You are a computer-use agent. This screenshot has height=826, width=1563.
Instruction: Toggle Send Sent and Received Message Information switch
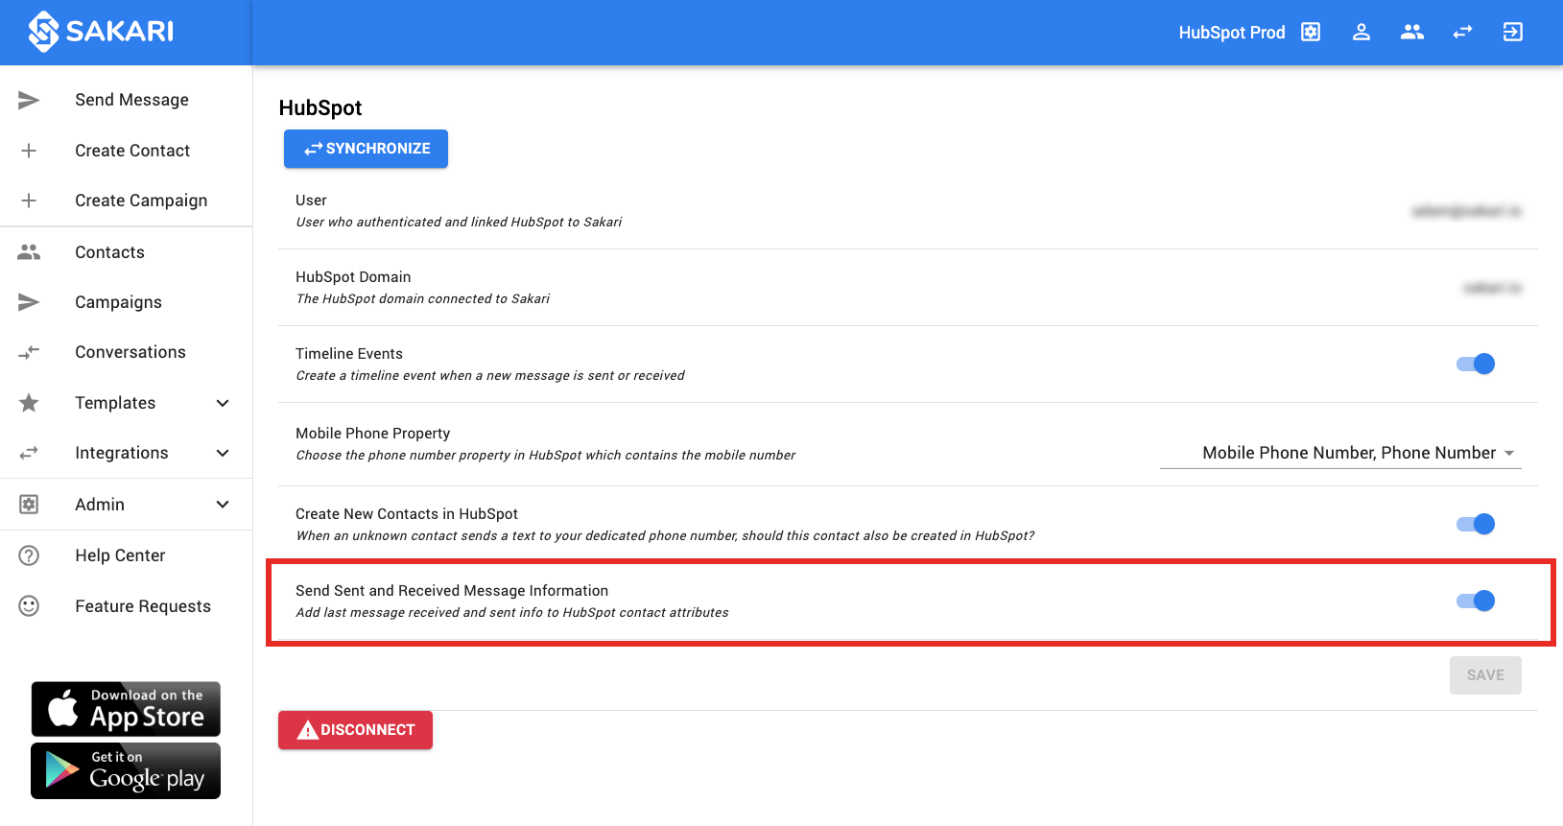[x=1476, y=601]
